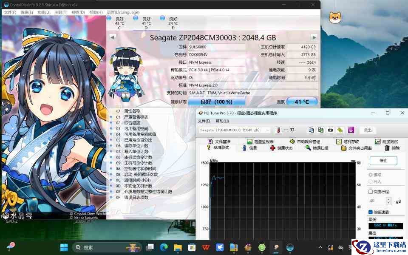Click the firmware SULSX000 field

217,47
